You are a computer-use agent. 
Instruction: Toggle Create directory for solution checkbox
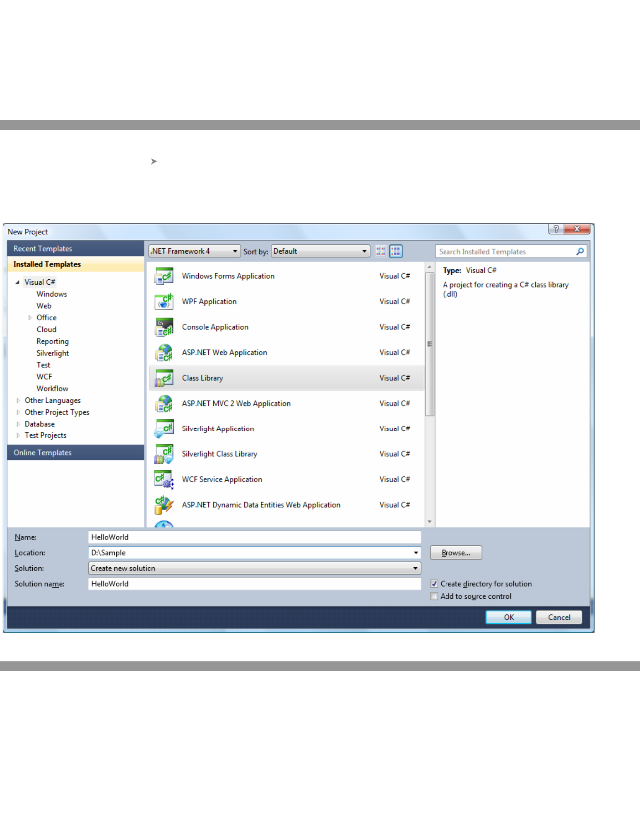tap(434, 584)
